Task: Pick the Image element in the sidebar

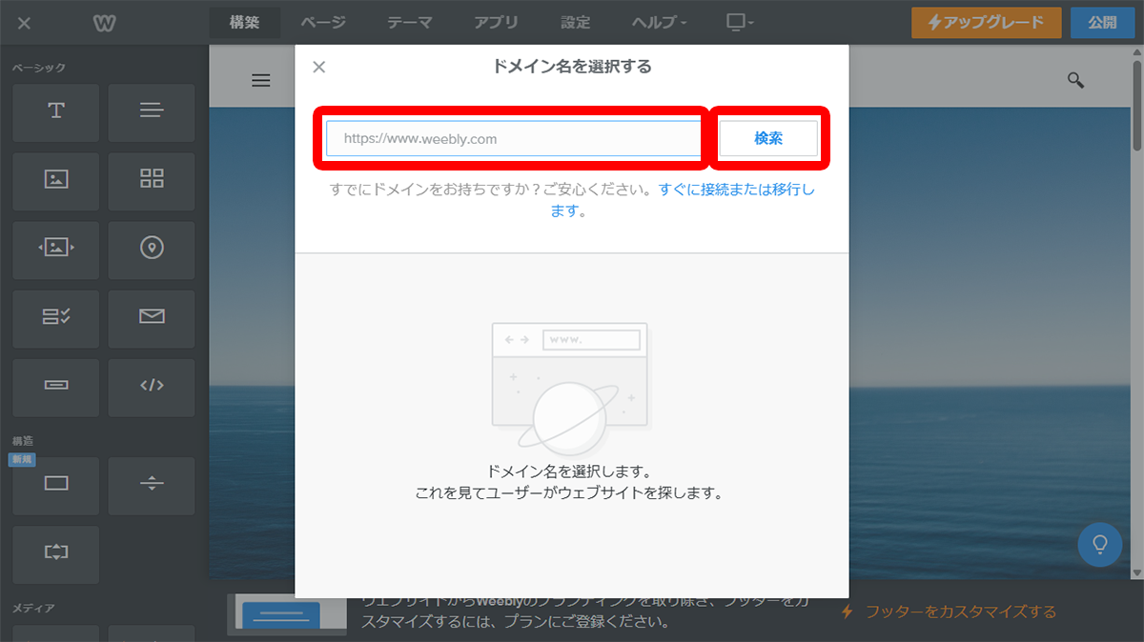Action: 56,180
